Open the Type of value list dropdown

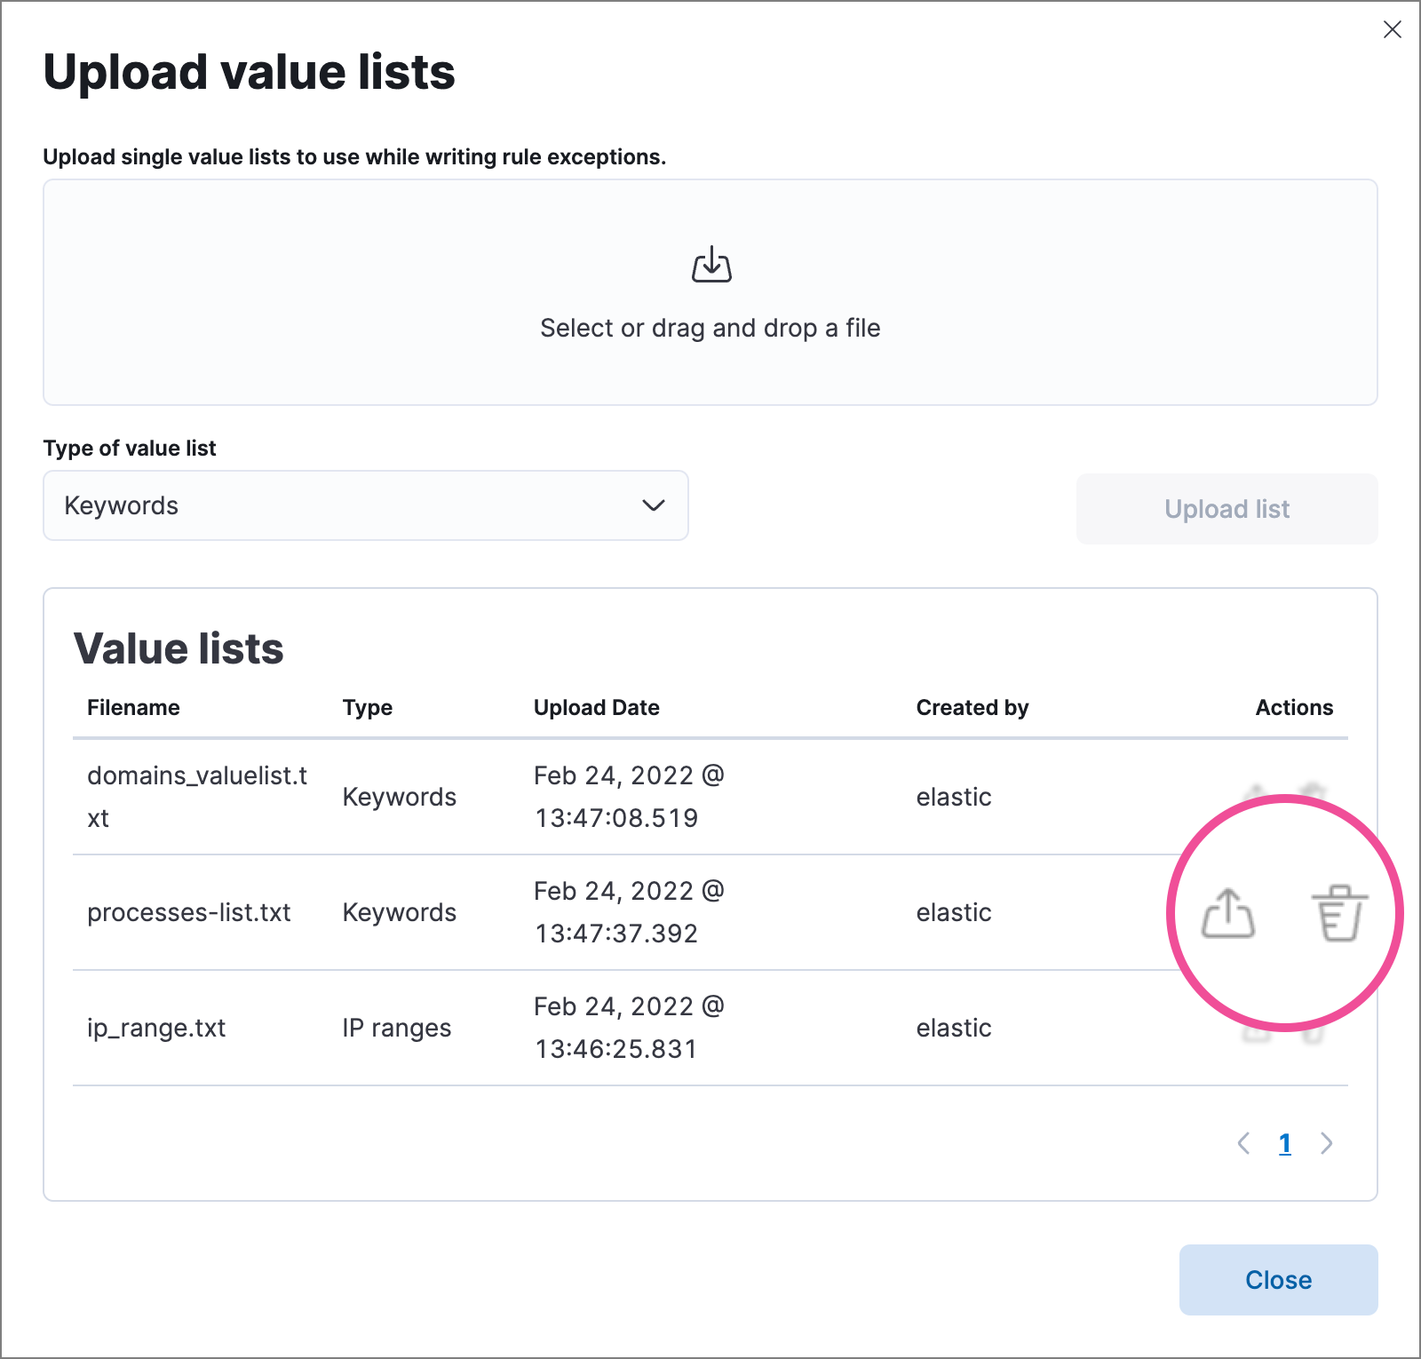[x=365, y=505]
